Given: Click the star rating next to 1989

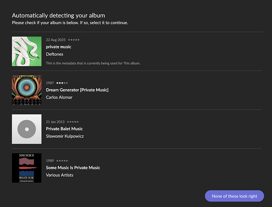Looking at the screenshot, I should point(62,161).
